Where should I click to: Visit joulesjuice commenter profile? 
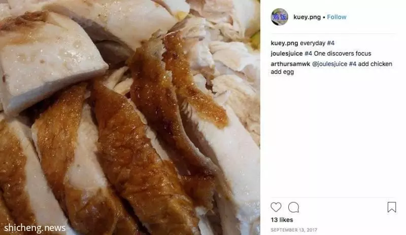287,54
